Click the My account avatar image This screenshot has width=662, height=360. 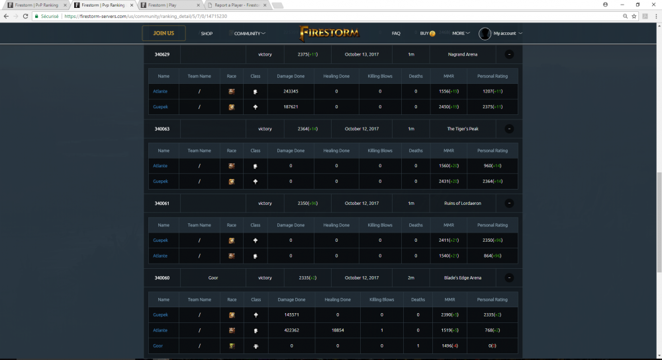485,33
